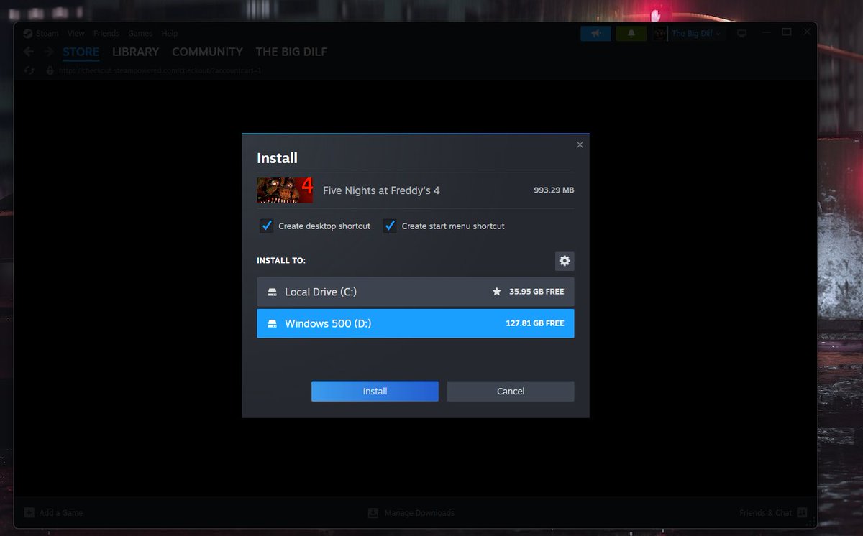Open THE BIG DILF profile tab
This screenshot has height=536, width=863.
click(291, 52)
